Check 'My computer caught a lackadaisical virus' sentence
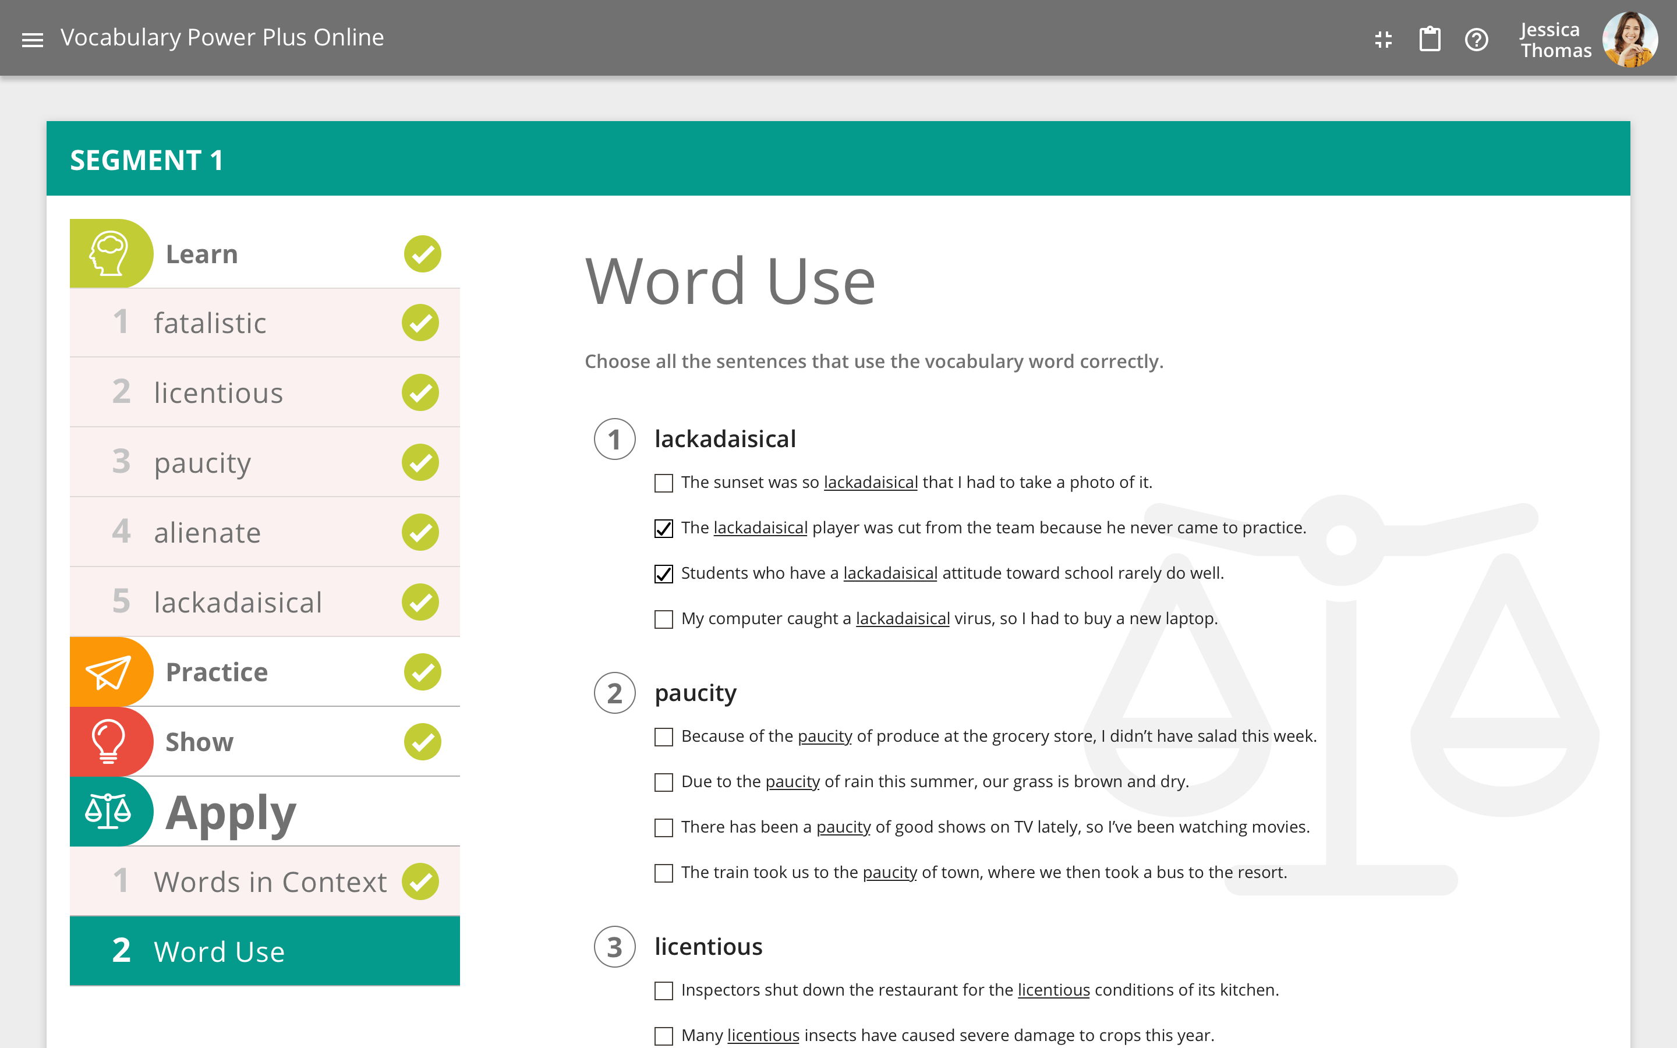 [x=664, y=619]
